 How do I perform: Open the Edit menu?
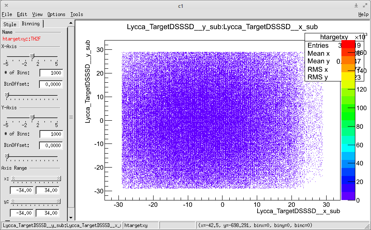click(x=22, y=14)
